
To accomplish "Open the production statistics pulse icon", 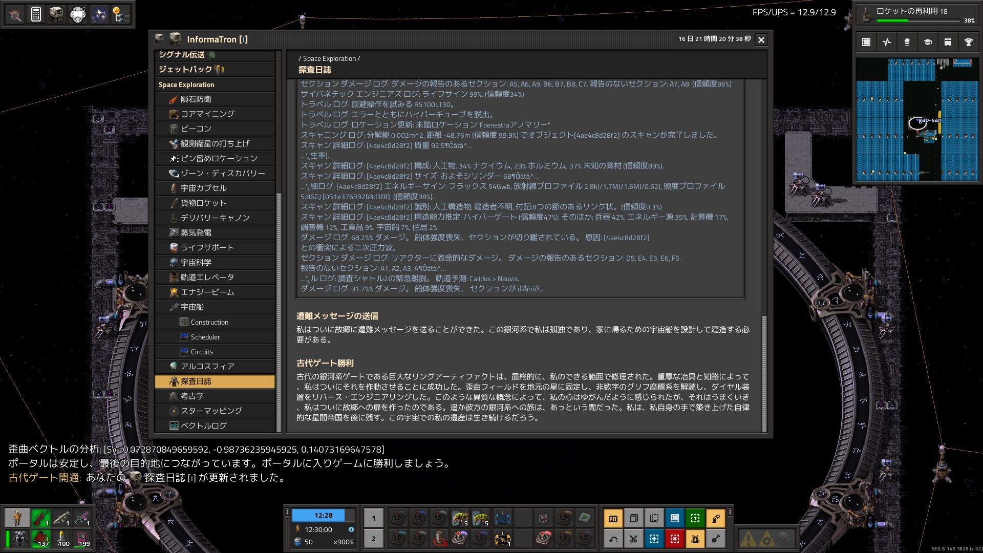I will click(887, 42).
